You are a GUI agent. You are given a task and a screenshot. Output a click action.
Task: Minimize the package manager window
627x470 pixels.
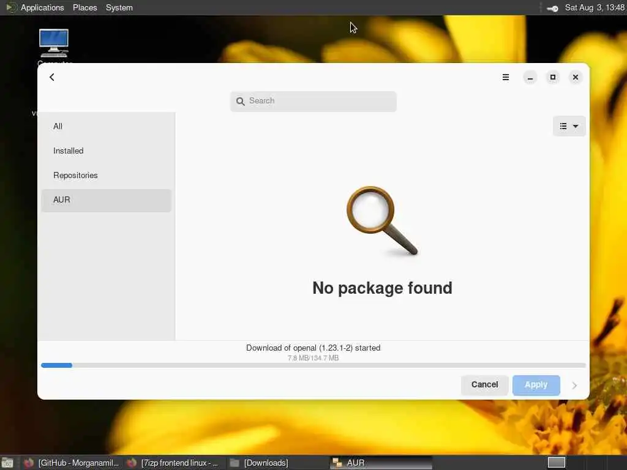click(530, 77)
